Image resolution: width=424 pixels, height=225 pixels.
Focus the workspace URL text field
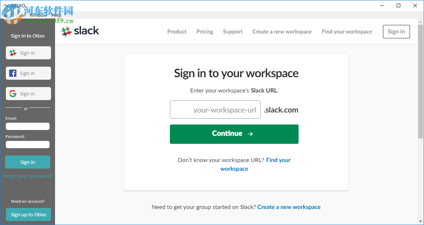tap(215, 110)
